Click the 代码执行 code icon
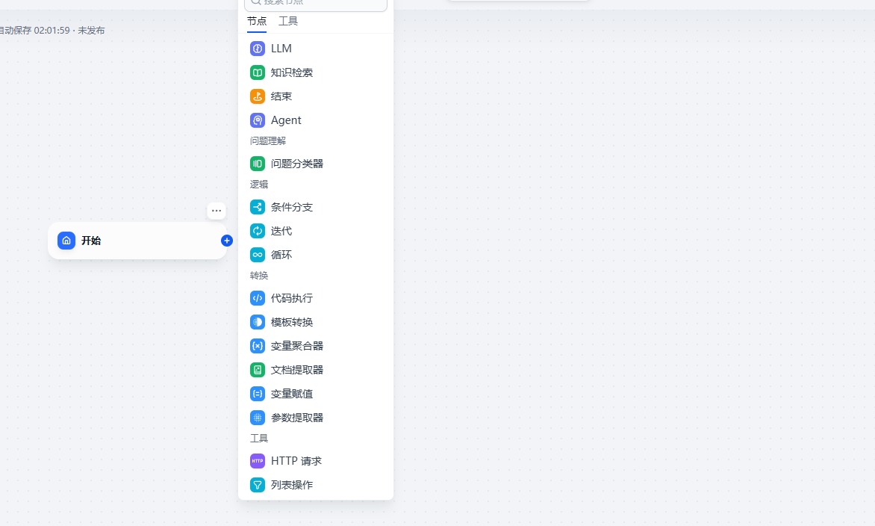The width and height of the screenshot is (875, 526). [x=258, y=298]
